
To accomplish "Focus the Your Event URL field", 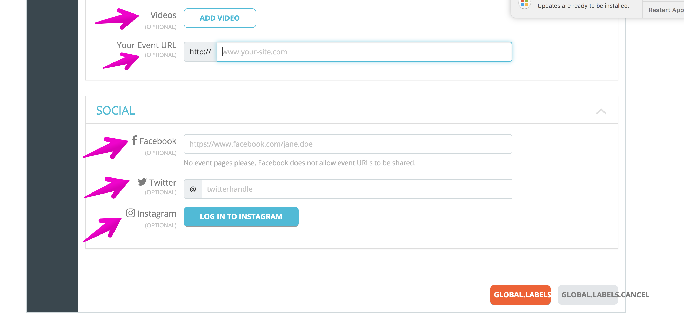I will click(364, 52).
